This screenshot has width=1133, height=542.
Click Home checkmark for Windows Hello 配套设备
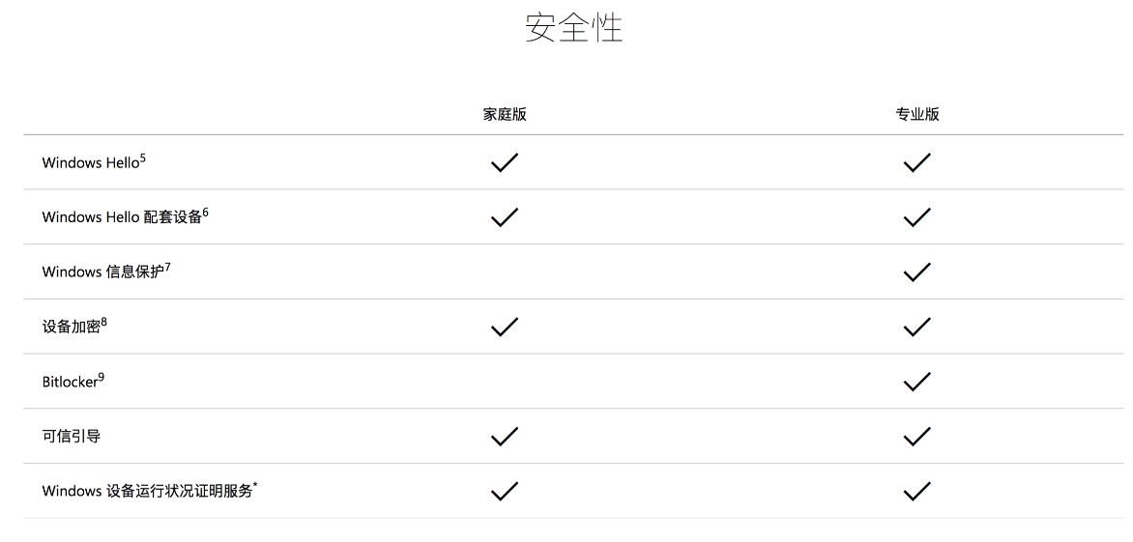(x=505, y=217)
